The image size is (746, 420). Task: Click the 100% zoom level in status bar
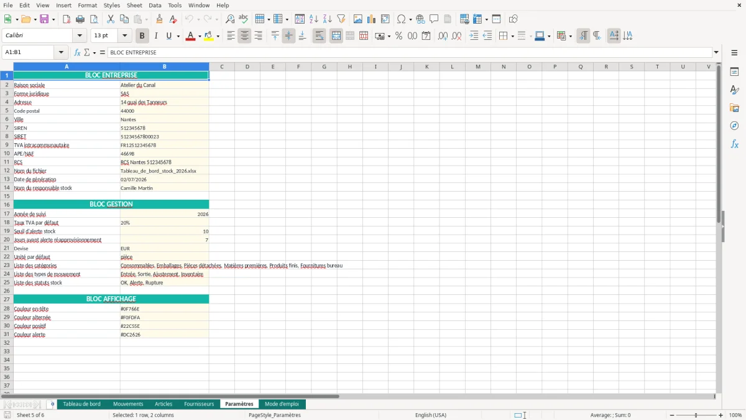[x=735, y=415]
